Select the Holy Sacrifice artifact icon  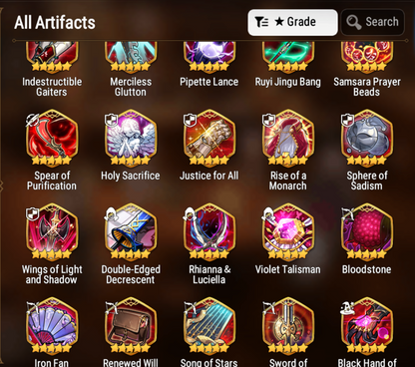click(131, 138)
